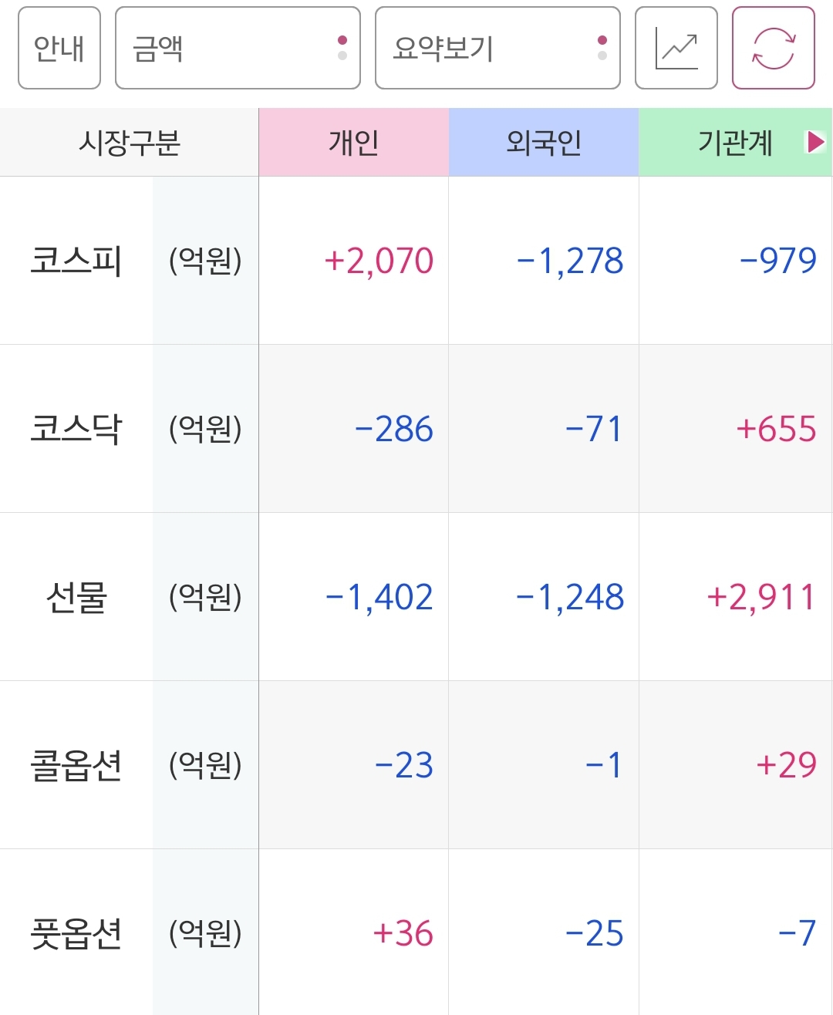
Task: Tap 코스피 individual value +2,070
Action: pyautogui.click(x=379, y=261)
